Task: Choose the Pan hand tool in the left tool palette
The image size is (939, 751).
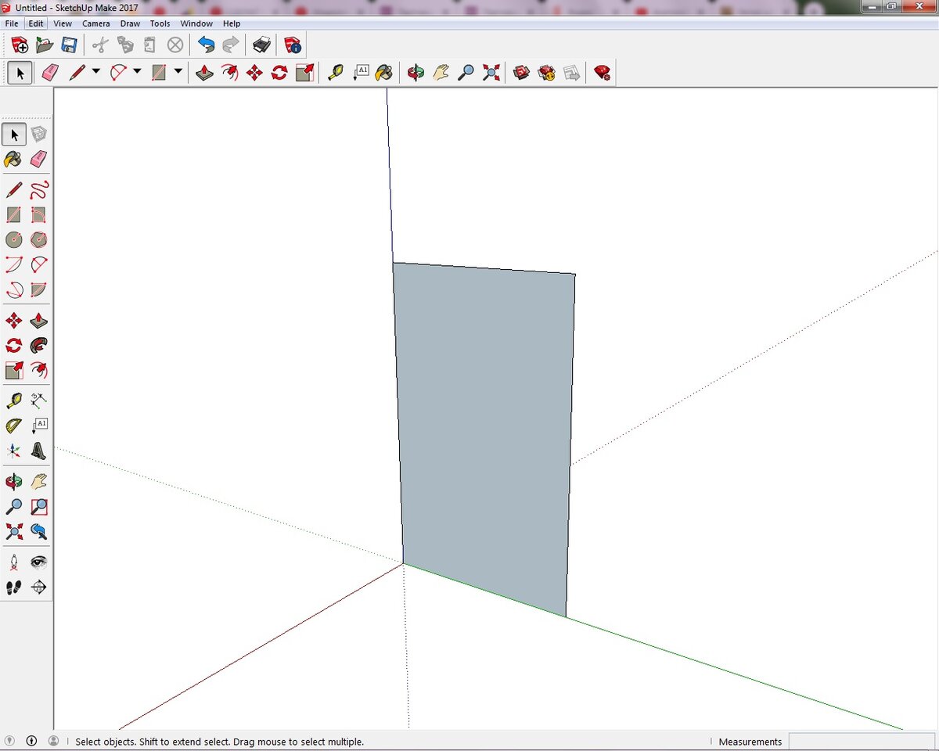Action: pyautogui.click(x=39, y=481)
